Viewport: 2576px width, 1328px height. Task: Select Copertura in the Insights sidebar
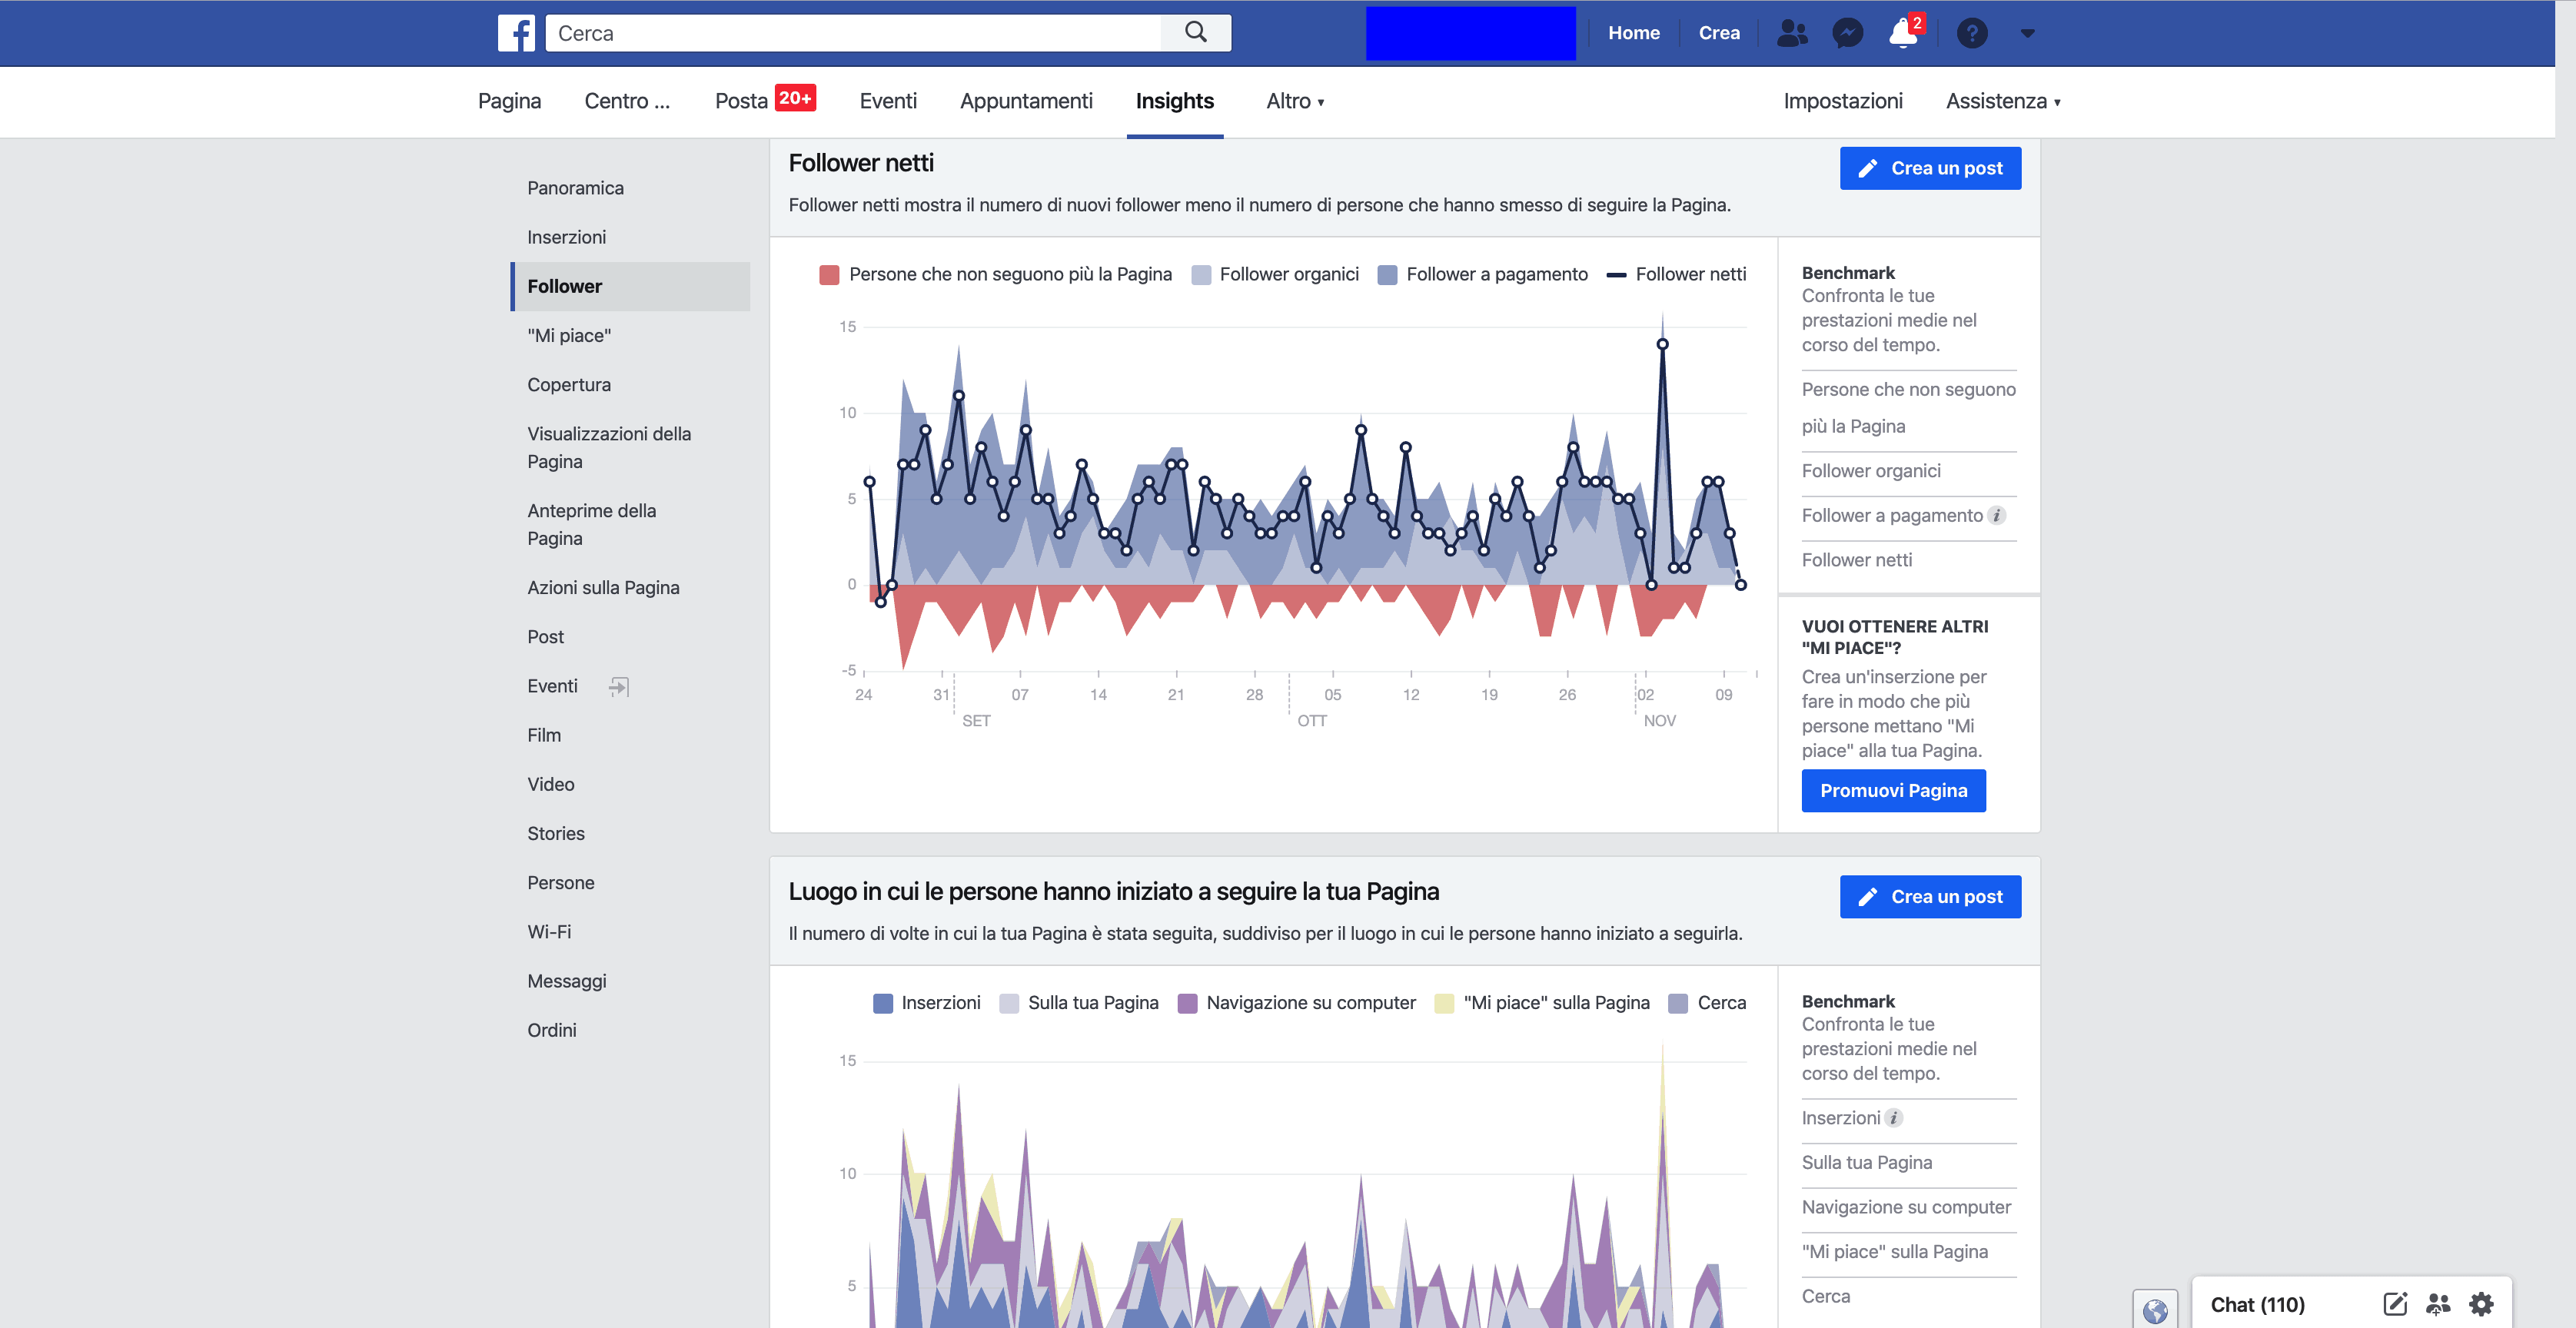(x=569, y=385)
